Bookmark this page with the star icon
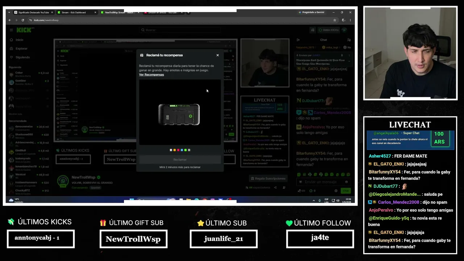This screenshot has height=261, width=464. click(x=335, y=20)
